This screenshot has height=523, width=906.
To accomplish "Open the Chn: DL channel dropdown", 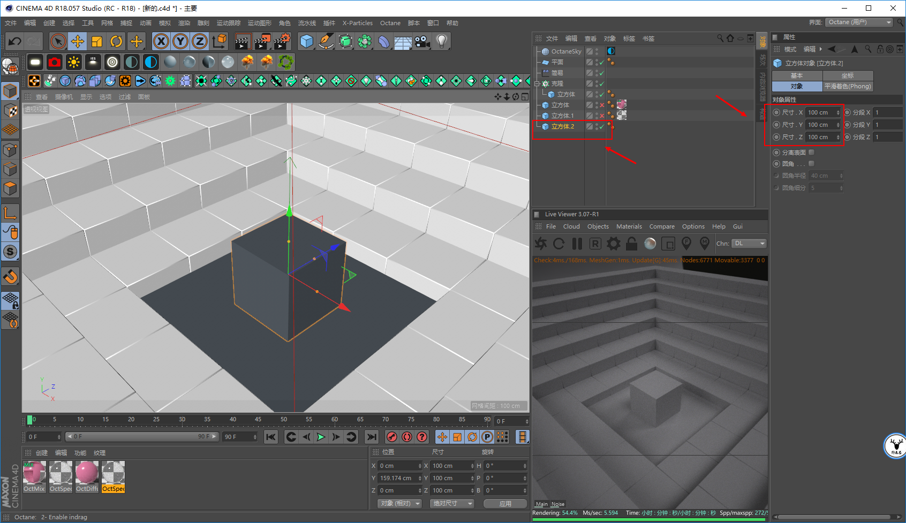I will pyautogui.click(x=750, y=244).
